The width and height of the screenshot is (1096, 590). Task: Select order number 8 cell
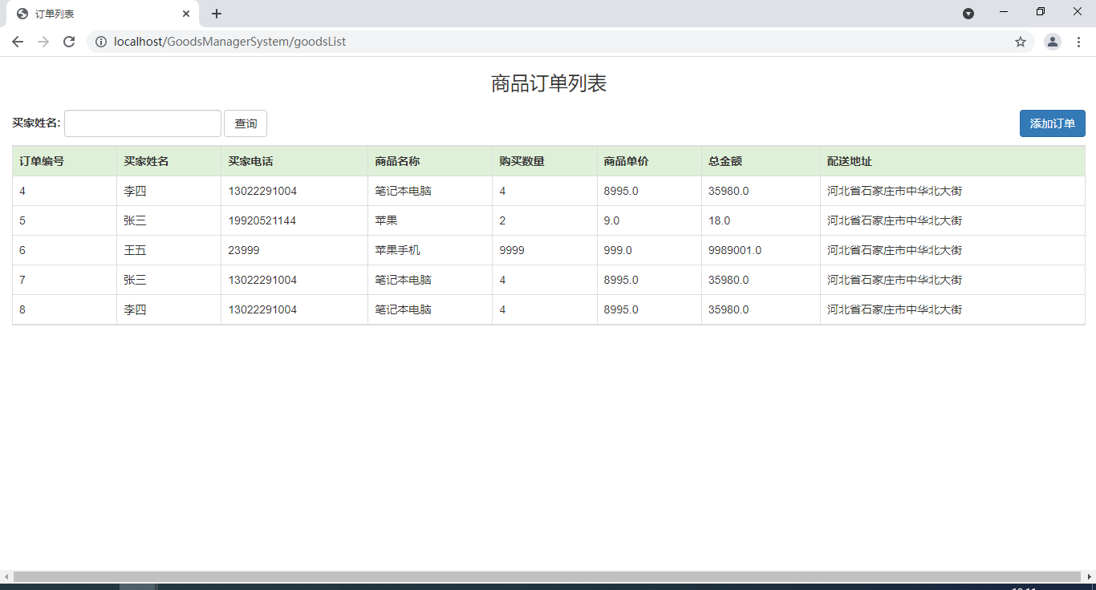(64, 309)
